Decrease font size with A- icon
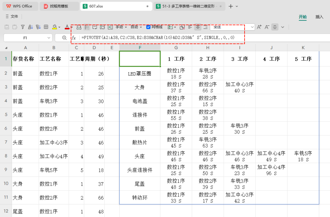Viewport: 330px width, 217px height. [x=267, y=27]
